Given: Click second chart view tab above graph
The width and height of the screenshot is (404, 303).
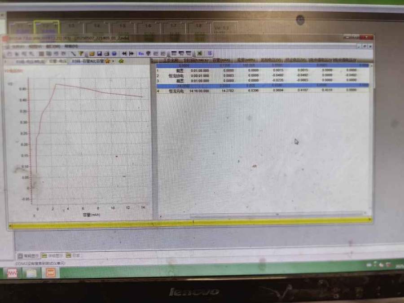Looking at the screenshot, I should click(58, 61).
